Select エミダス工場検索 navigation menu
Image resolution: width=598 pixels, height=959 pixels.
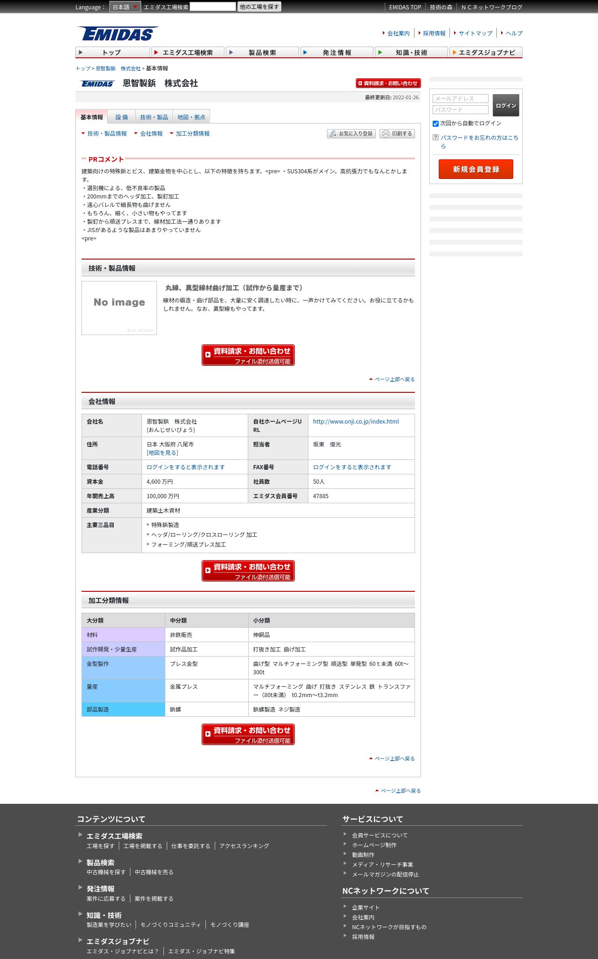click(188, 52)
